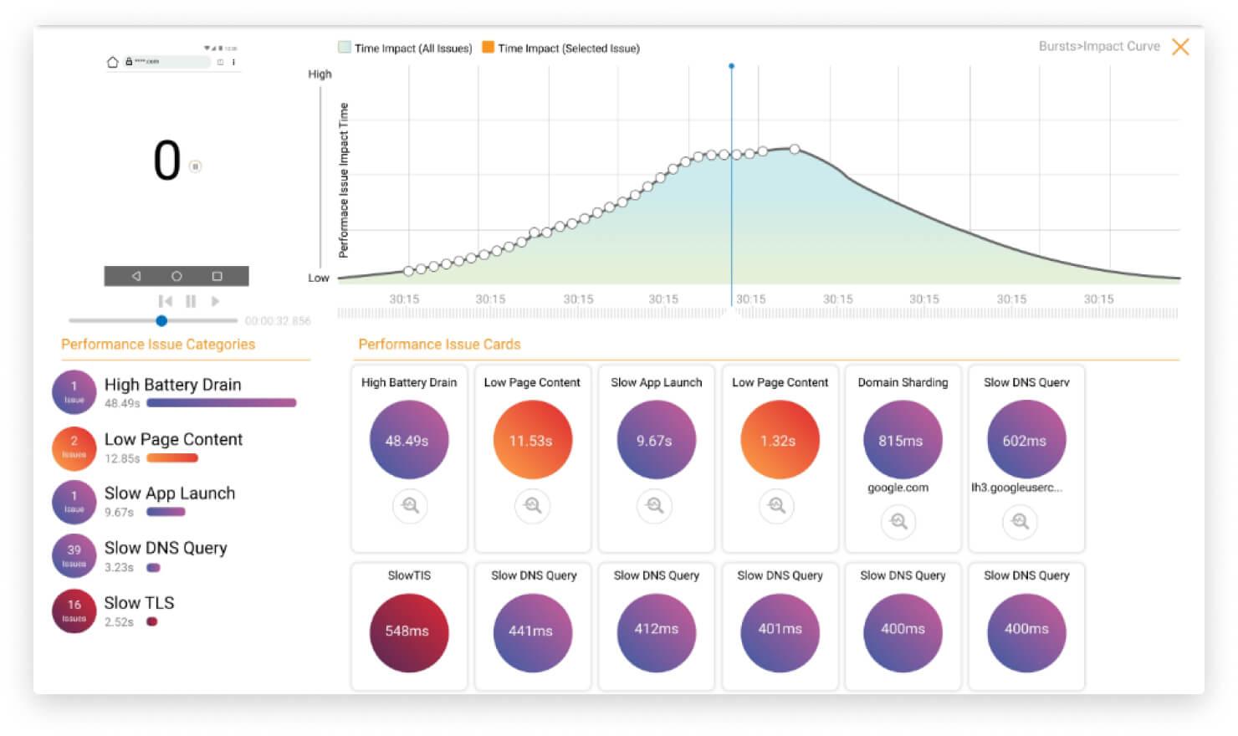Zoom into the High Battery Drain issue card

tap(409, 505)
